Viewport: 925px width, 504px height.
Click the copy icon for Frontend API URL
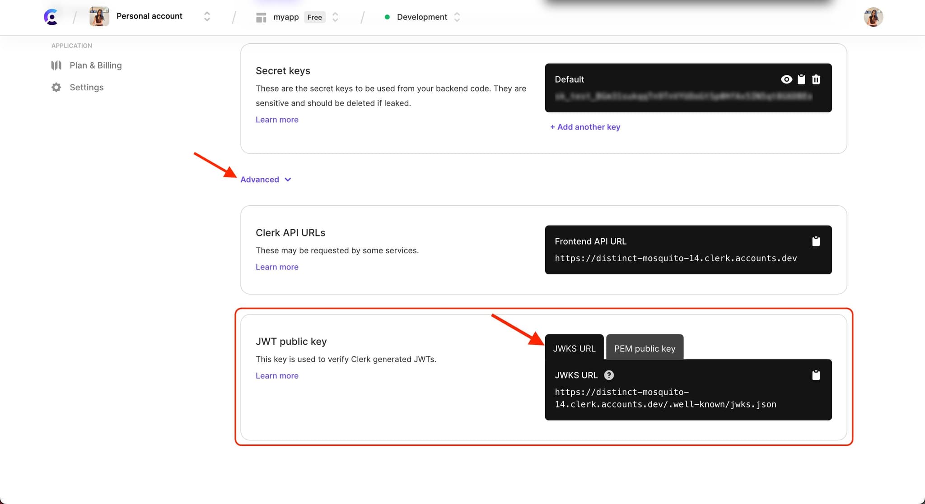click(x=816, y=241)
